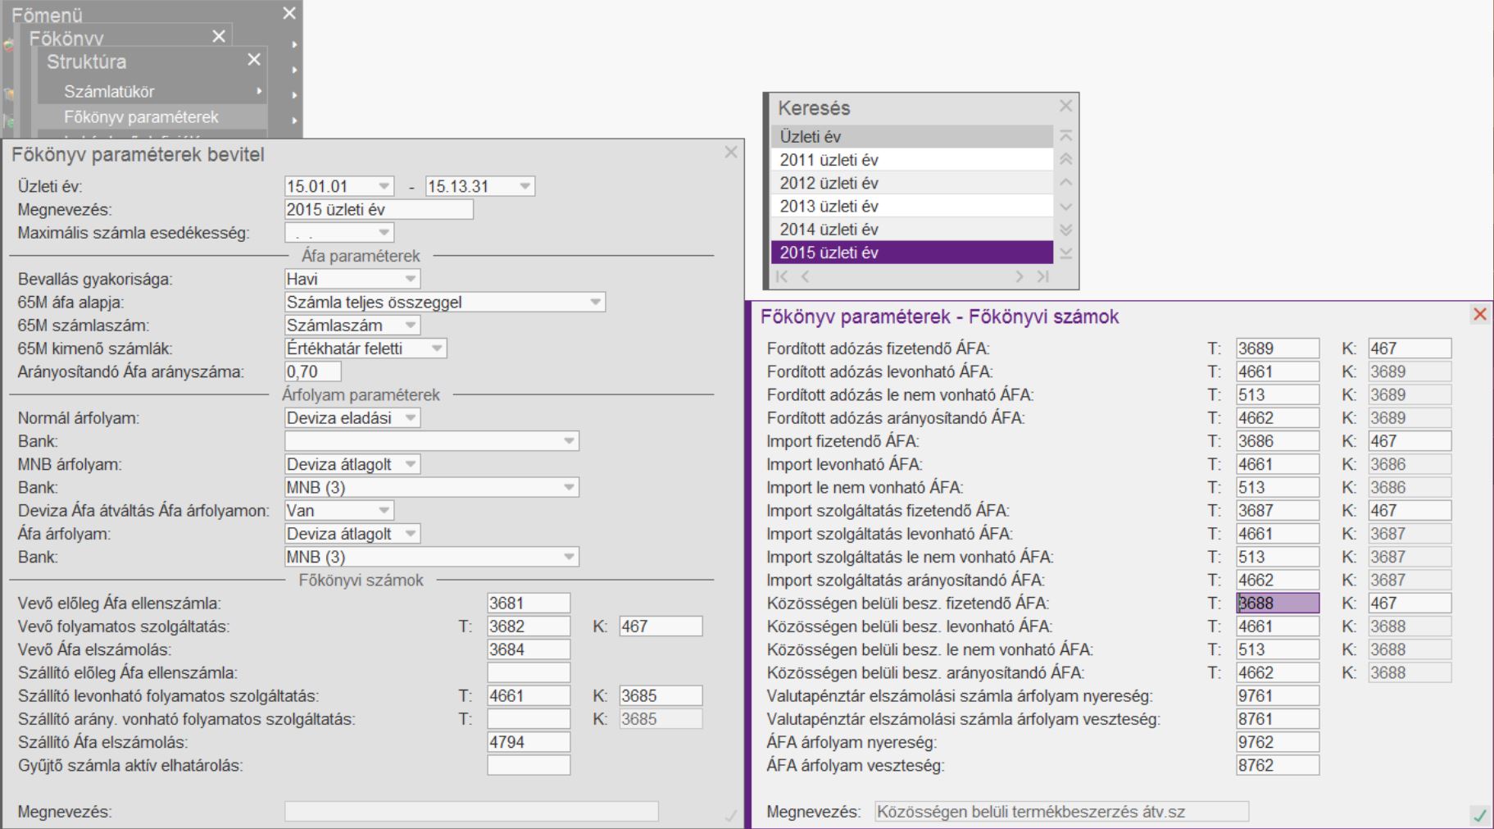1494x829 pixels.
Task: Click single down chevron in Keresés panel
Action: coord(1065,207)
